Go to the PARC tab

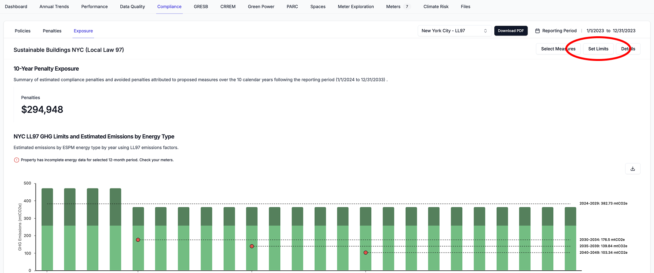(292, 7)
